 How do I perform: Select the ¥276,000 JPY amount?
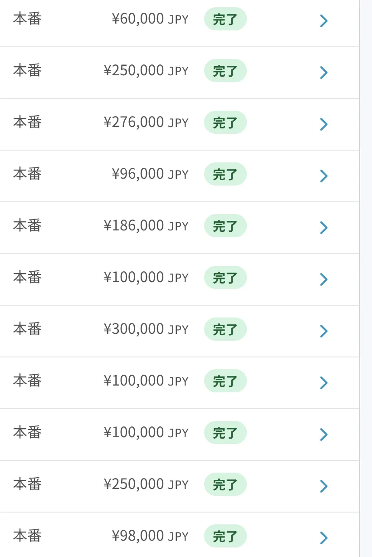[x=146, y=122]
